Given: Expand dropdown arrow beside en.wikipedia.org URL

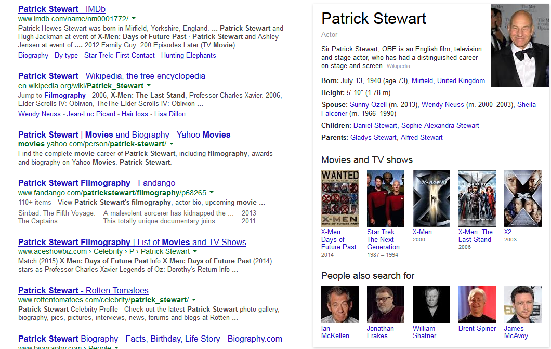Looking at the screenshot, I should (149, 85).
